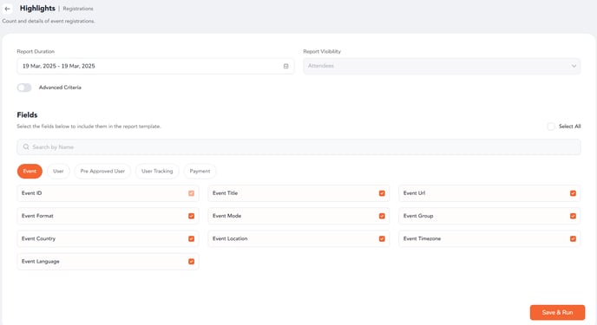Screen dimensions: 597x325
Task: Uncheck the Event Format checkbox
Action: 191,216
